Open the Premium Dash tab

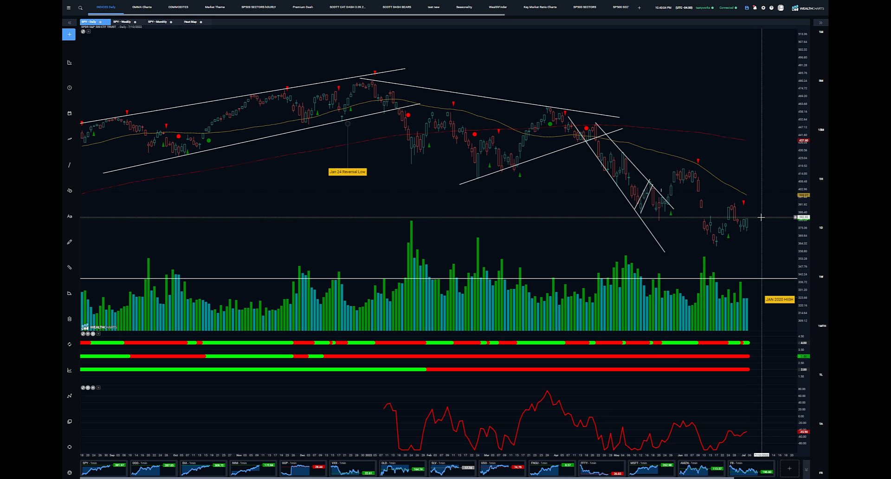303,7
